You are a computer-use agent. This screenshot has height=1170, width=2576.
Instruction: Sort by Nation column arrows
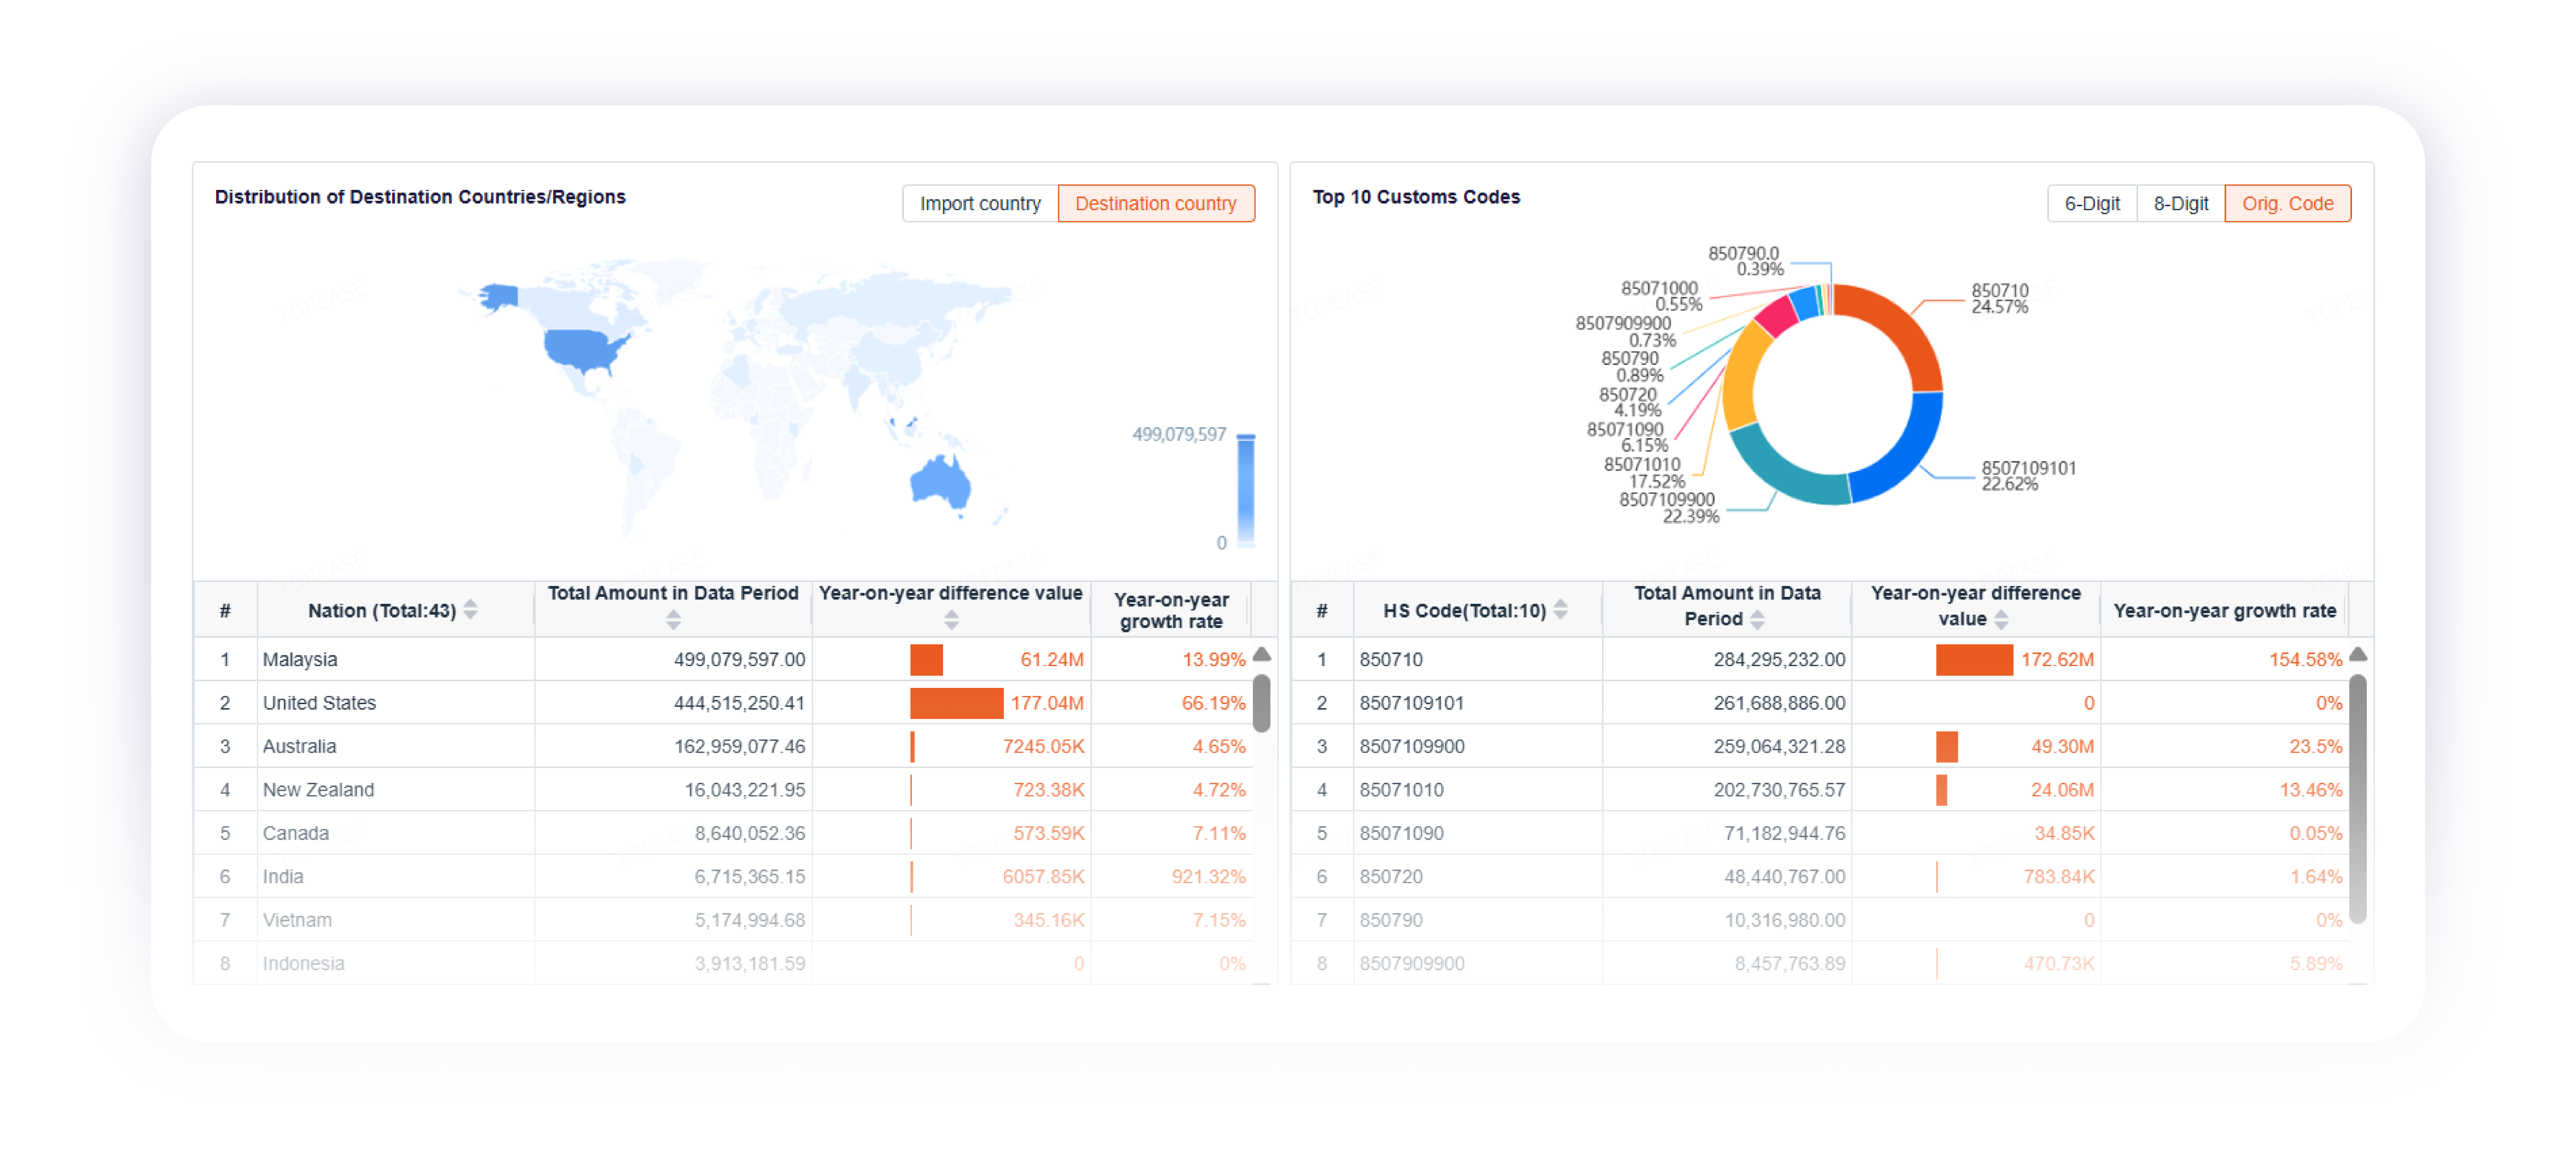coord(471,609)
